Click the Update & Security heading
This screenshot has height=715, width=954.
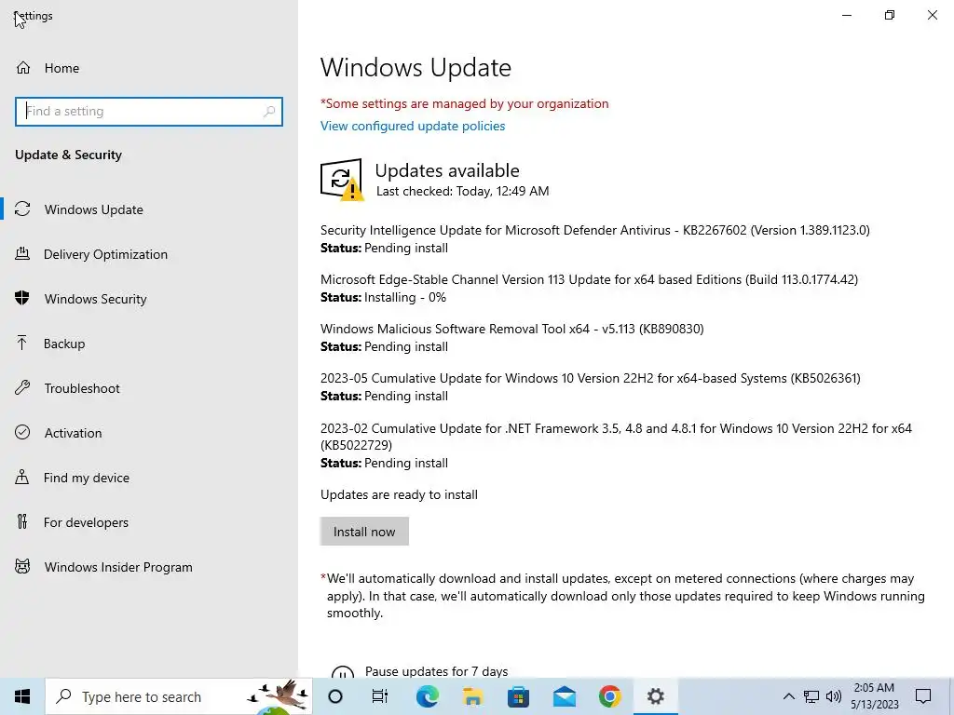click(x=68, y=155)
